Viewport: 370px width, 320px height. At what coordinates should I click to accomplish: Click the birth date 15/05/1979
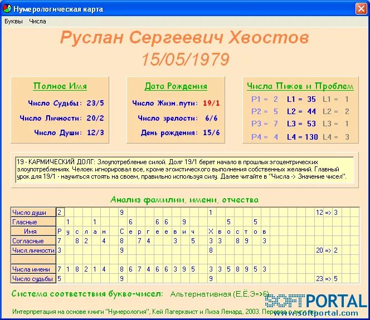pyautogui.click(x=185, y=59)
